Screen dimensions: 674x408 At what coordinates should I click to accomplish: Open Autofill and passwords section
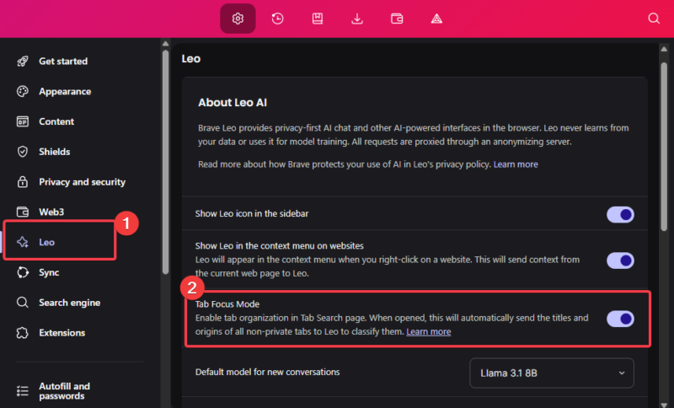[65, 391]
